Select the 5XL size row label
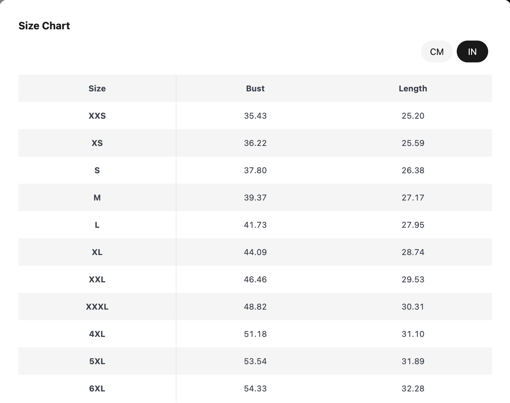This screenshot has height=403, width=510. tap(97, 361)
